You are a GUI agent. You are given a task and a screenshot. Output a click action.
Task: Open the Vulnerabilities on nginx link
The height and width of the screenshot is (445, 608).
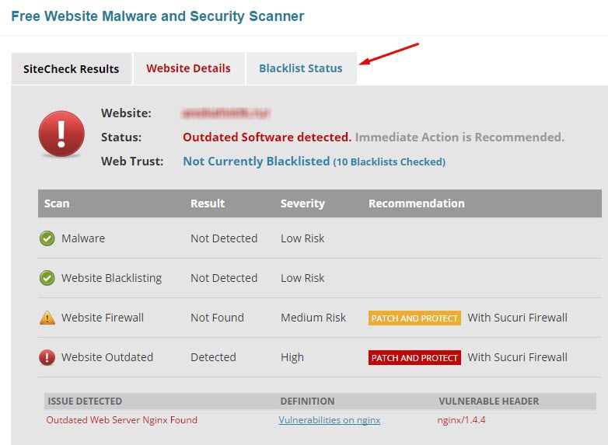(330, 420)
